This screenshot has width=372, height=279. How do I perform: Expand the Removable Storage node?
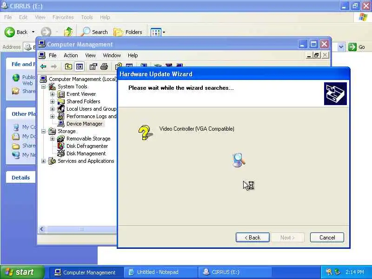click(52, 139)
